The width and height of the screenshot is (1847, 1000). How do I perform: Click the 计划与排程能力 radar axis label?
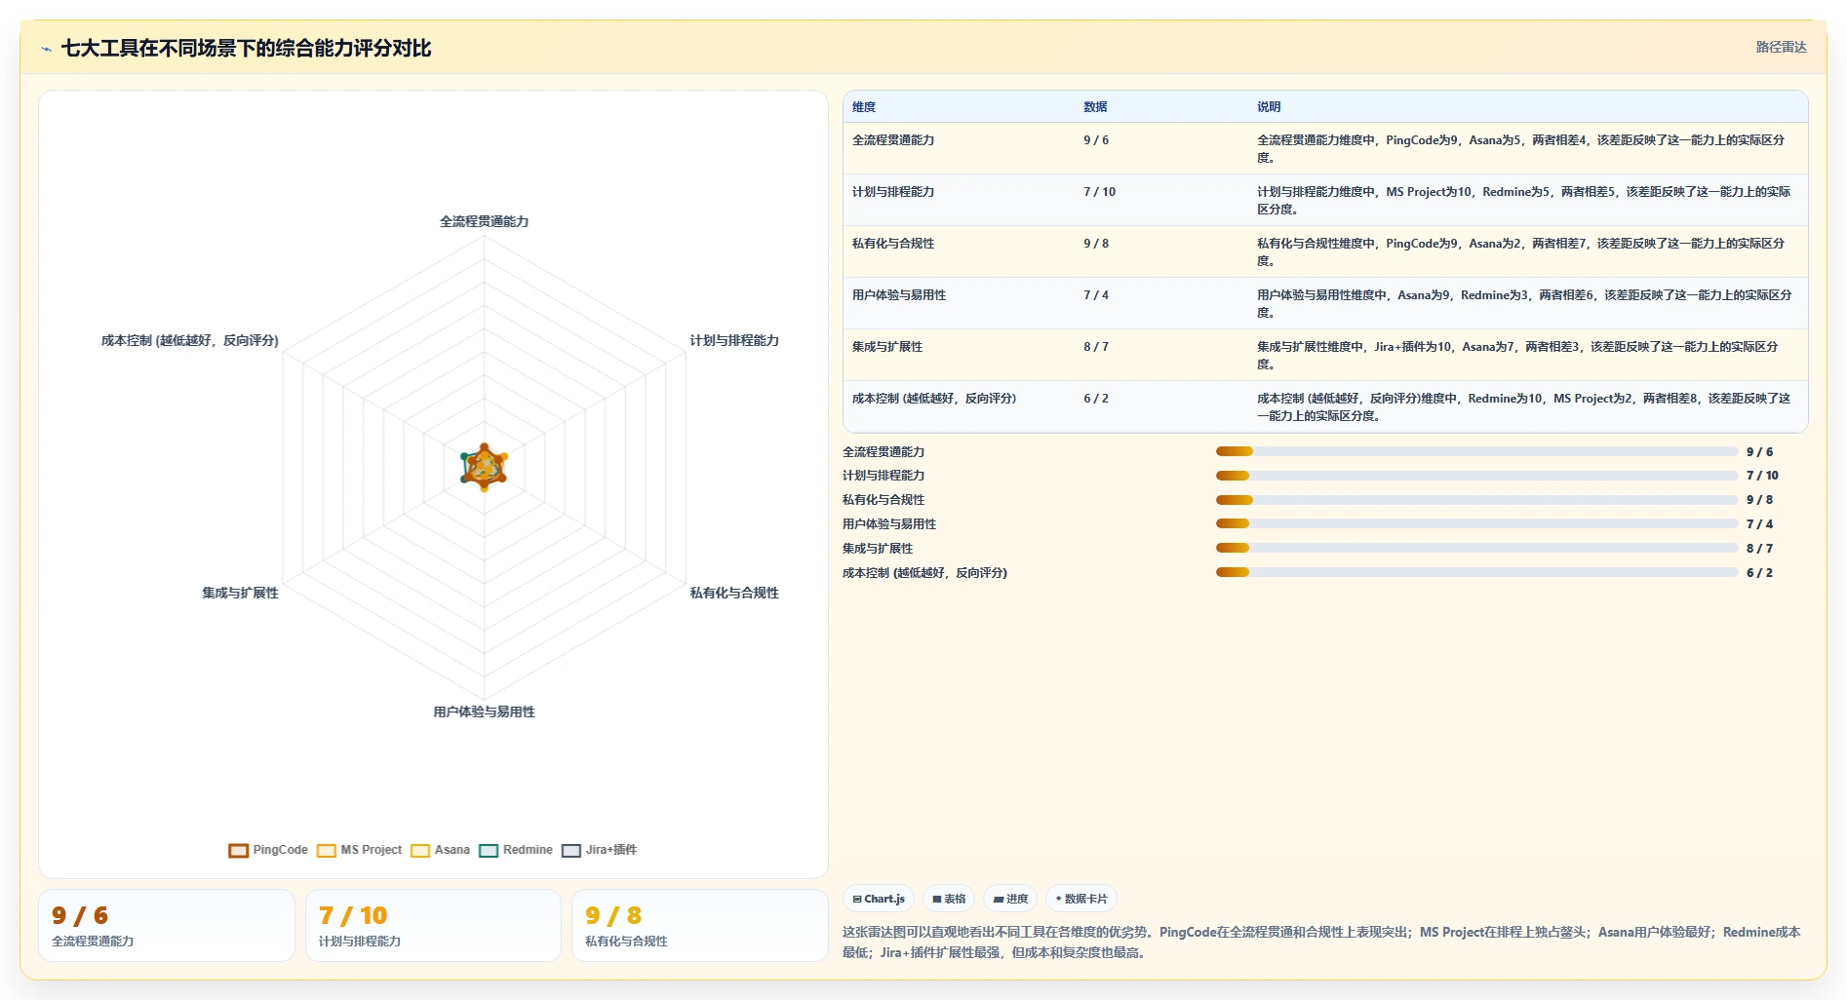pos(734,340)
